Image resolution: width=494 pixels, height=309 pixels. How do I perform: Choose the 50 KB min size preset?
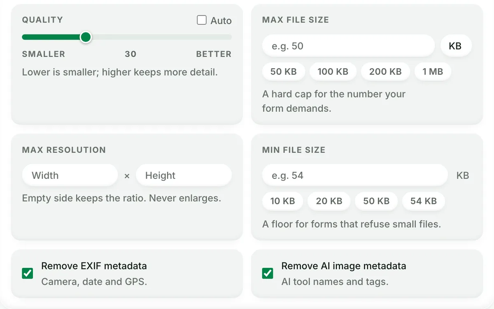coord(376,201)
